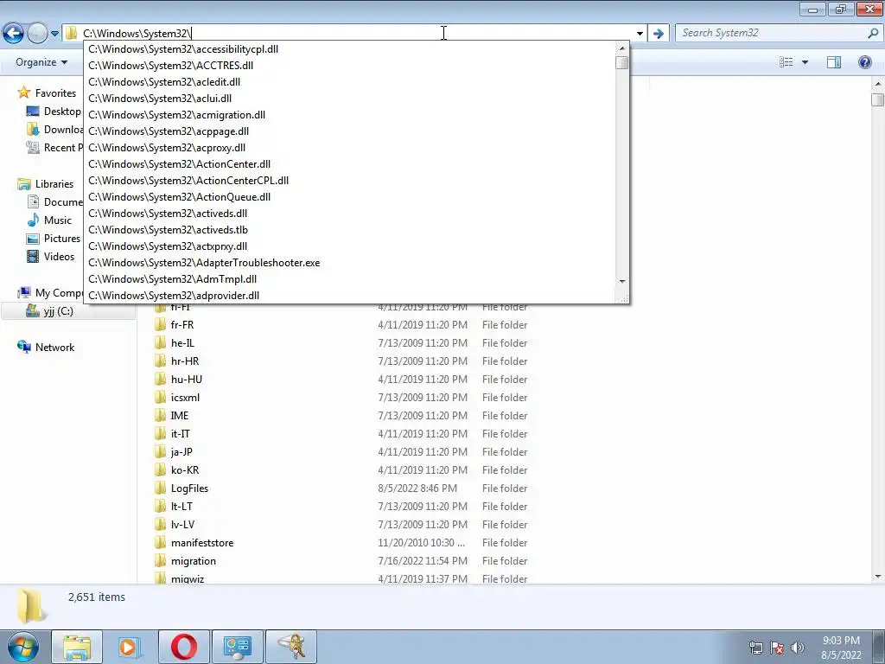Select the IME folder

180,416
